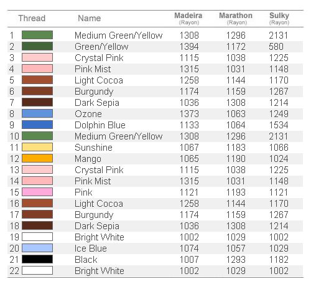The width and height of the screenshot is (311, 284).
Task: Select the Sunshine yellow swatch
Action: (x=37, y=147)
